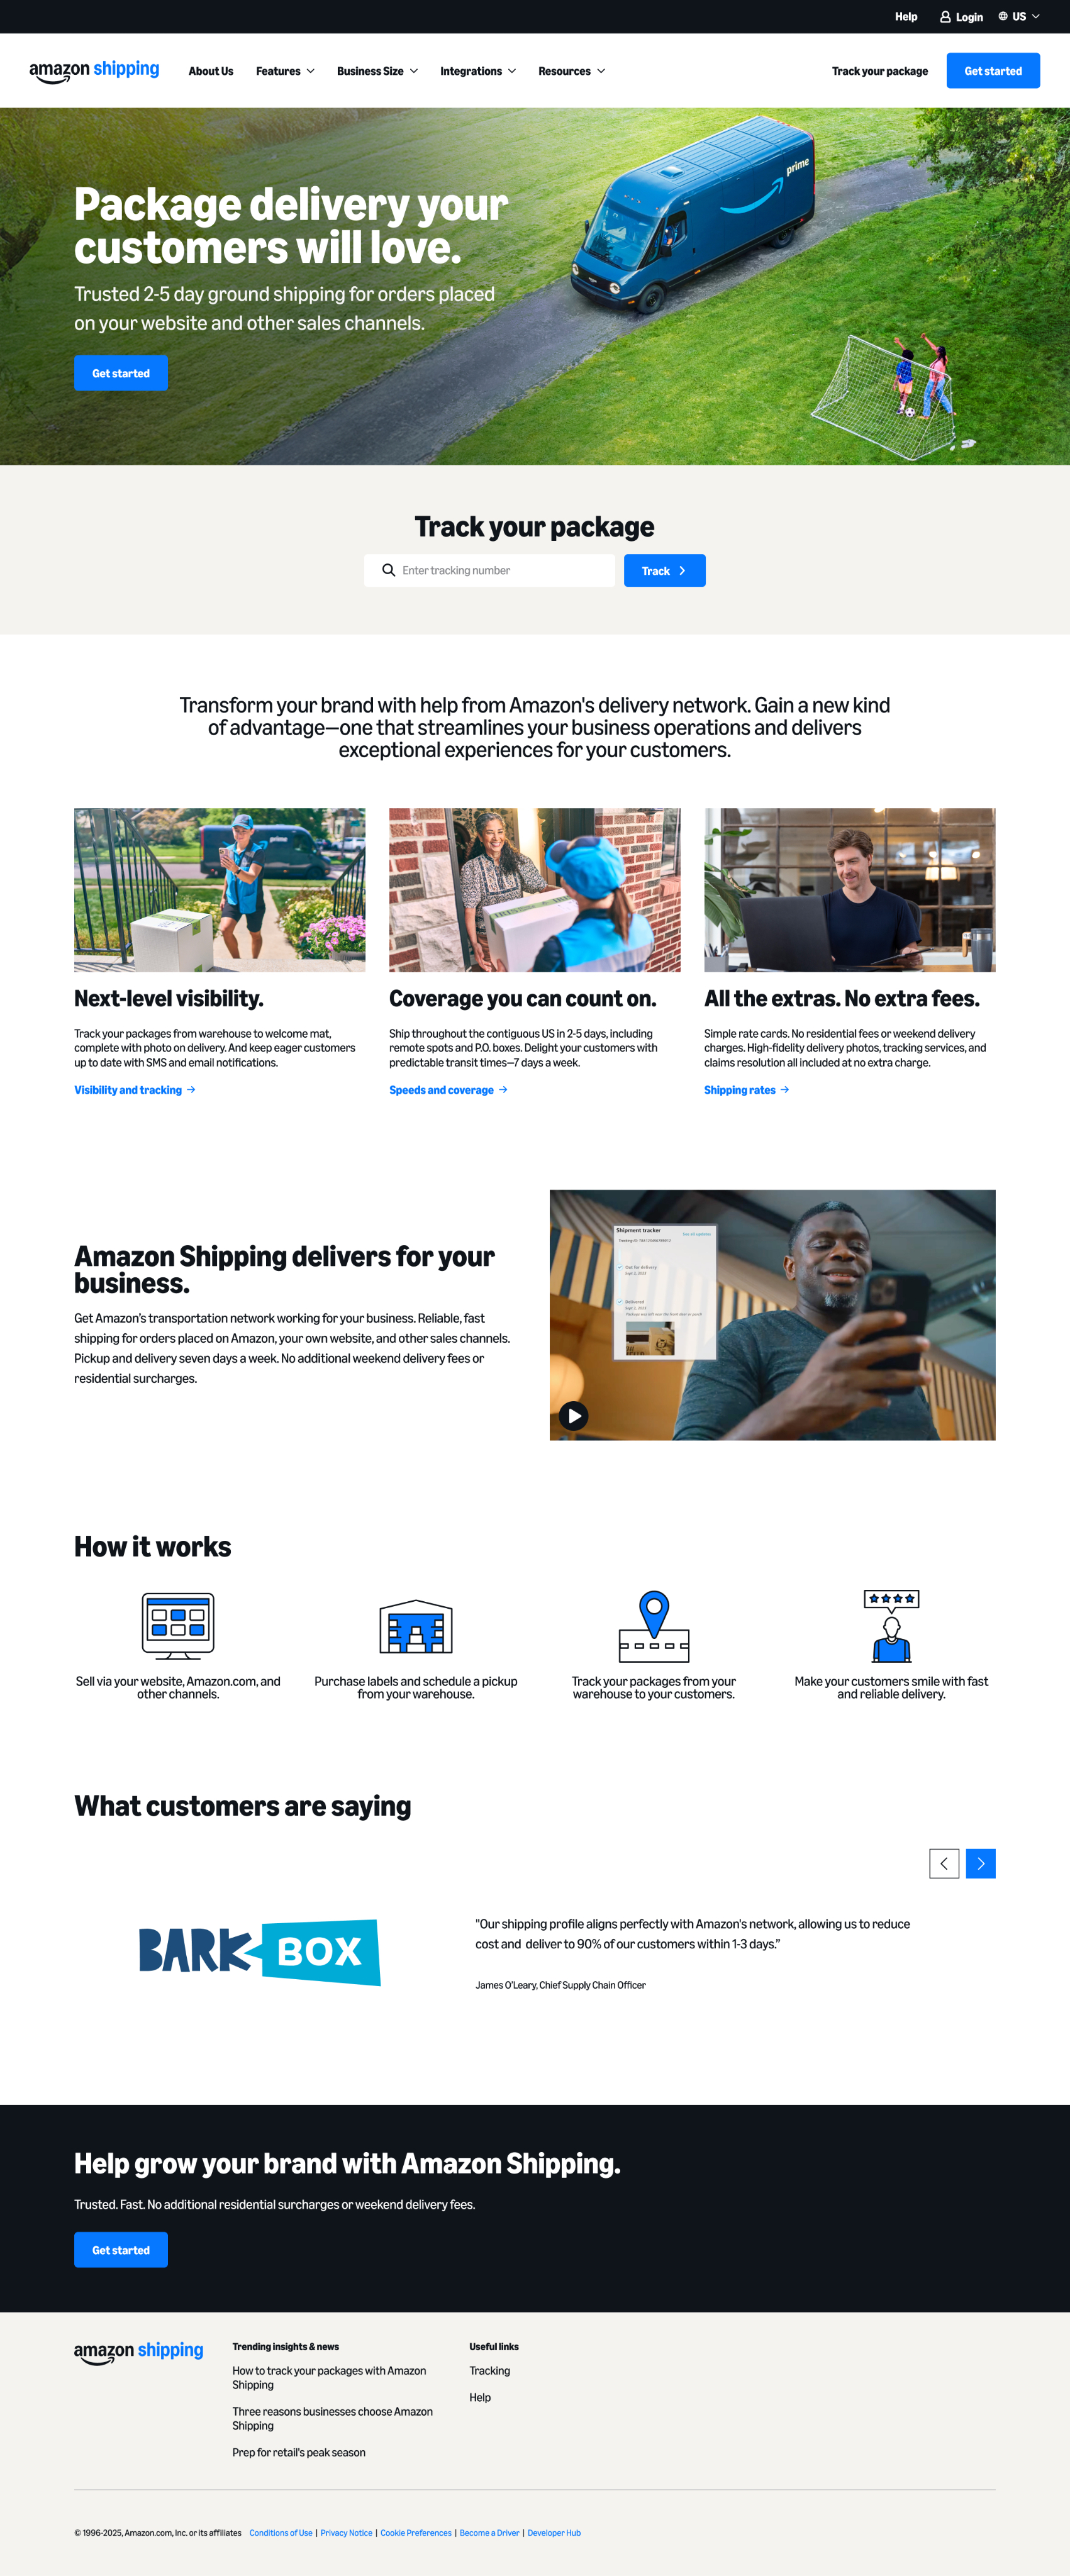This screenshot has width=1070, height=2576.
Task: Click the map pin tracking icon
Action: pyautogui.click(x=654, y=1626)
